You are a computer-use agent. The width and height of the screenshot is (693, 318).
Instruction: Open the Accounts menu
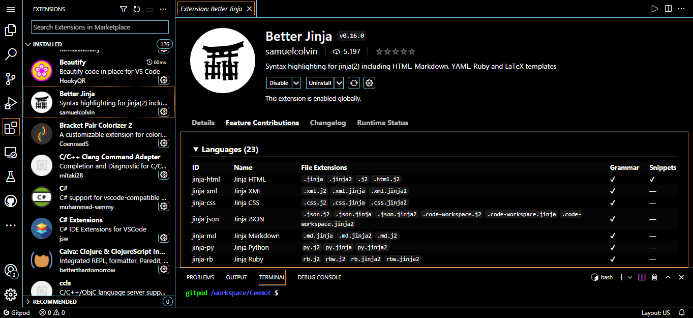pyautogui.click(x=11, y=270)
